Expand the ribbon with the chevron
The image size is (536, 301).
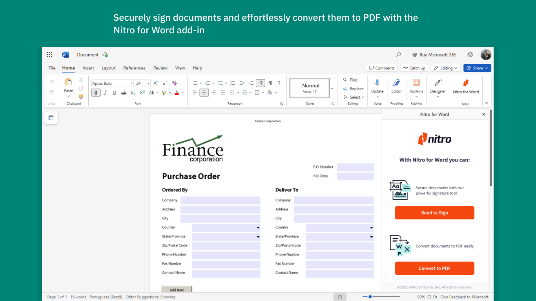[x=487, y=103]
